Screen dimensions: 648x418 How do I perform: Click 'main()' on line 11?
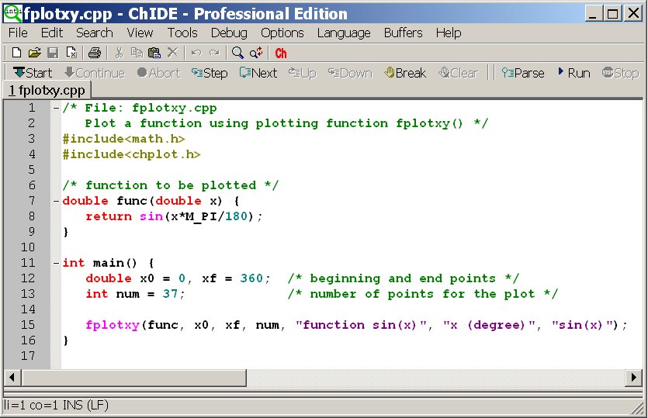pos(115,263)
